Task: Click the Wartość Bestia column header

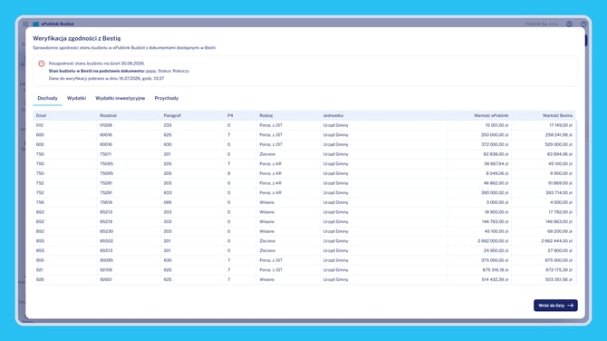Action: tap(557, 115)
